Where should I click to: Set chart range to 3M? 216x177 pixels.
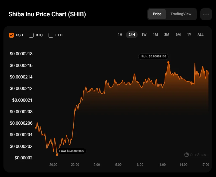point(167,35)
